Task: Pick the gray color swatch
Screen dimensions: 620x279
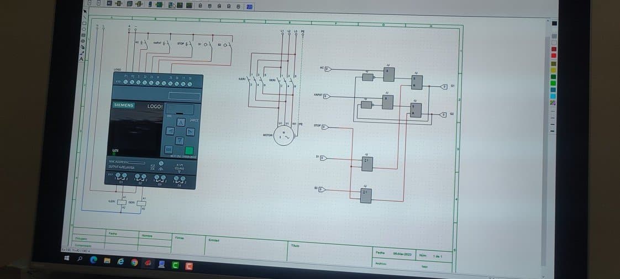Action: pos(554,36)
